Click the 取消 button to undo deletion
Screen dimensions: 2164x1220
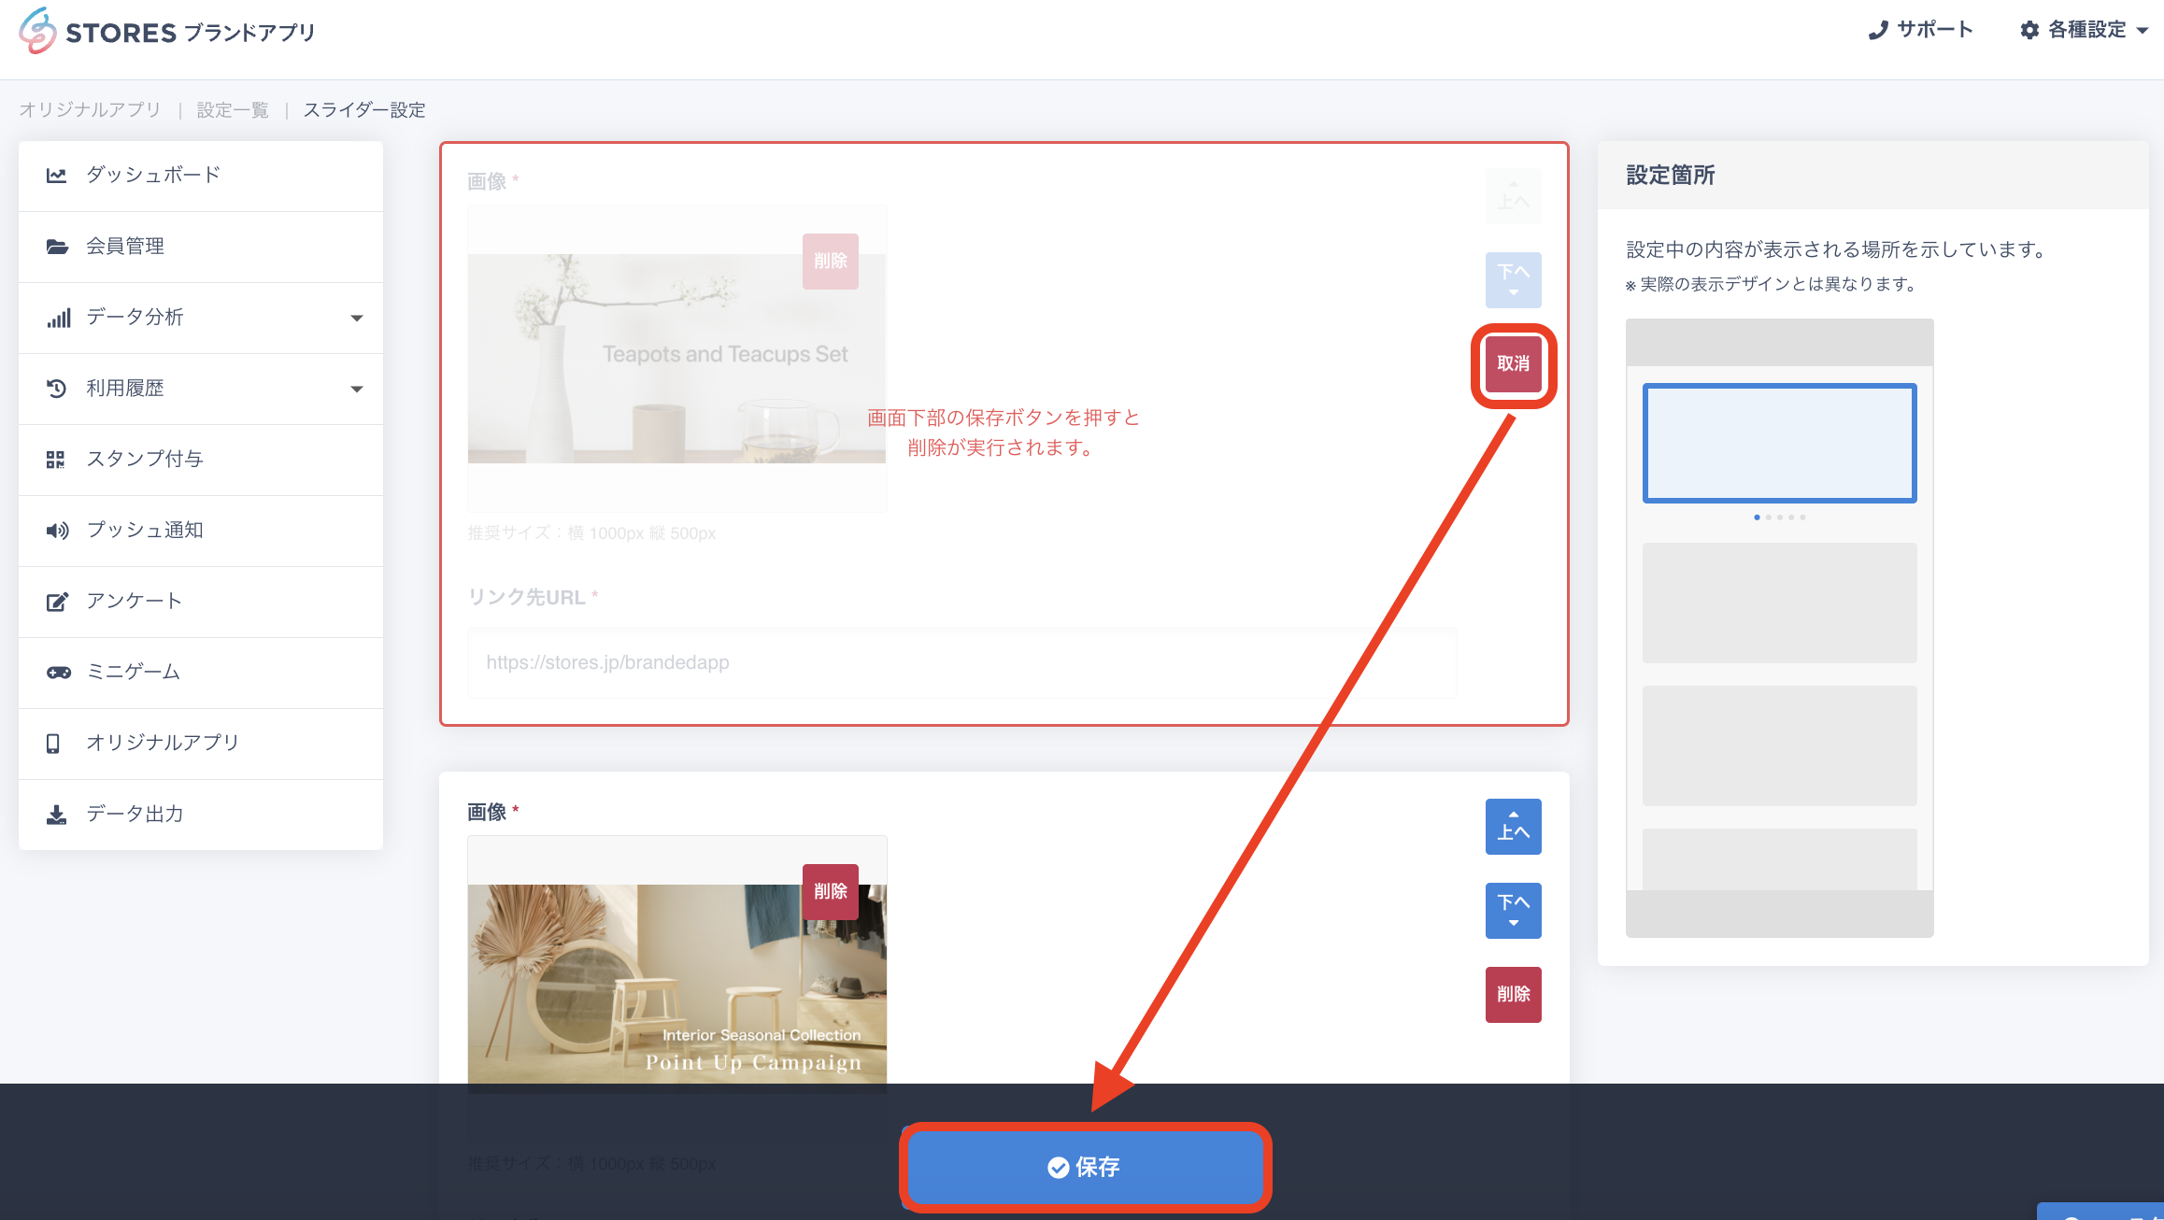[x=1514, y=364]
